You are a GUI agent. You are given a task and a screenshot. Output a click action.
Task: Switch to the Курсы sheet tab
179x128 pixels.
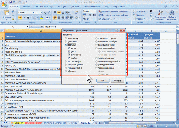pos(74,123)
